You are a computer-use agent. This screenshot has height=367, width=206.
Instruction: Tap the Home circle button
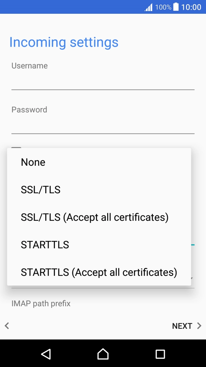point(103,354)
